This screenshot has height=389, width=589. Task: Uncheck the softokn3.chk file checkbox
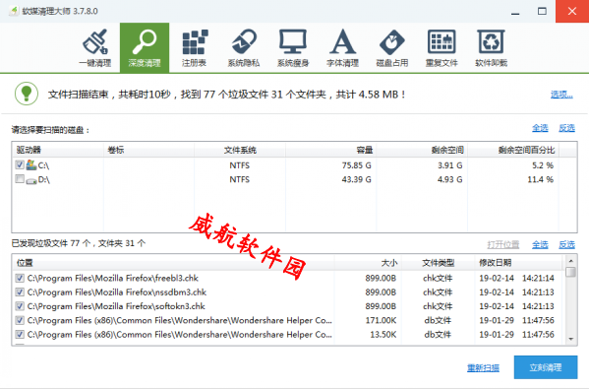click(20, 306)
